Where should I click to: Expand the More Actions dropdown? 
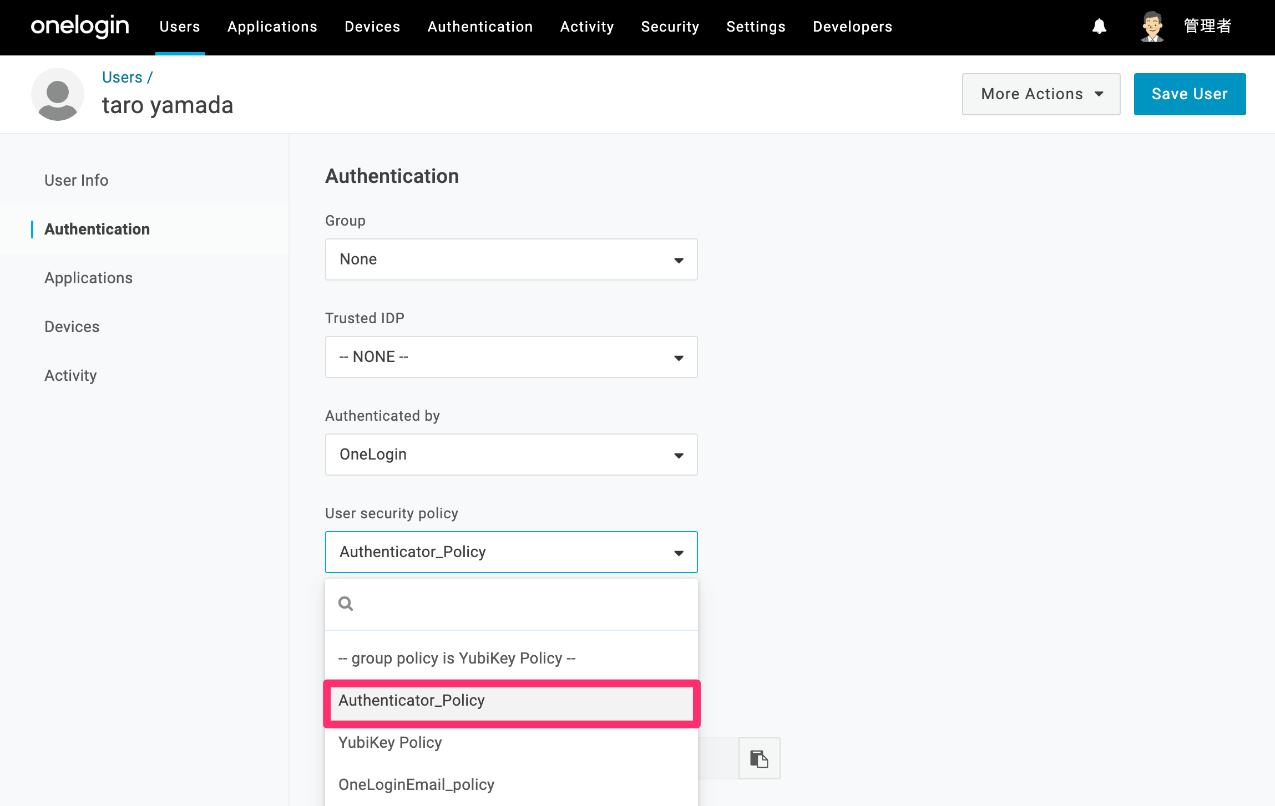[x=1041, y=94]
